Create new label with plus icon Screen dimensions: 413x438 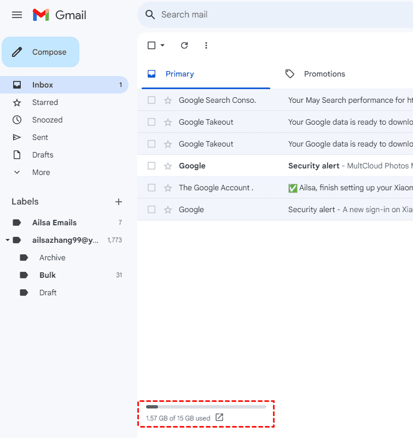119,202
